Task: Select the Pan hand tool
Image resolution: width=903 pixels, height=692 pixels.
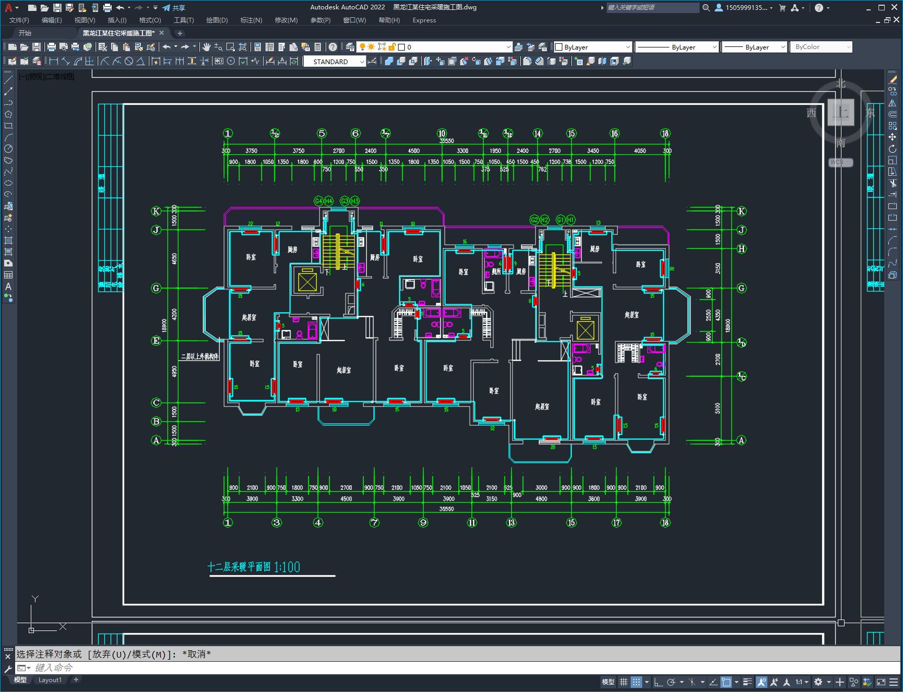Action: click(x=207, y=47)
